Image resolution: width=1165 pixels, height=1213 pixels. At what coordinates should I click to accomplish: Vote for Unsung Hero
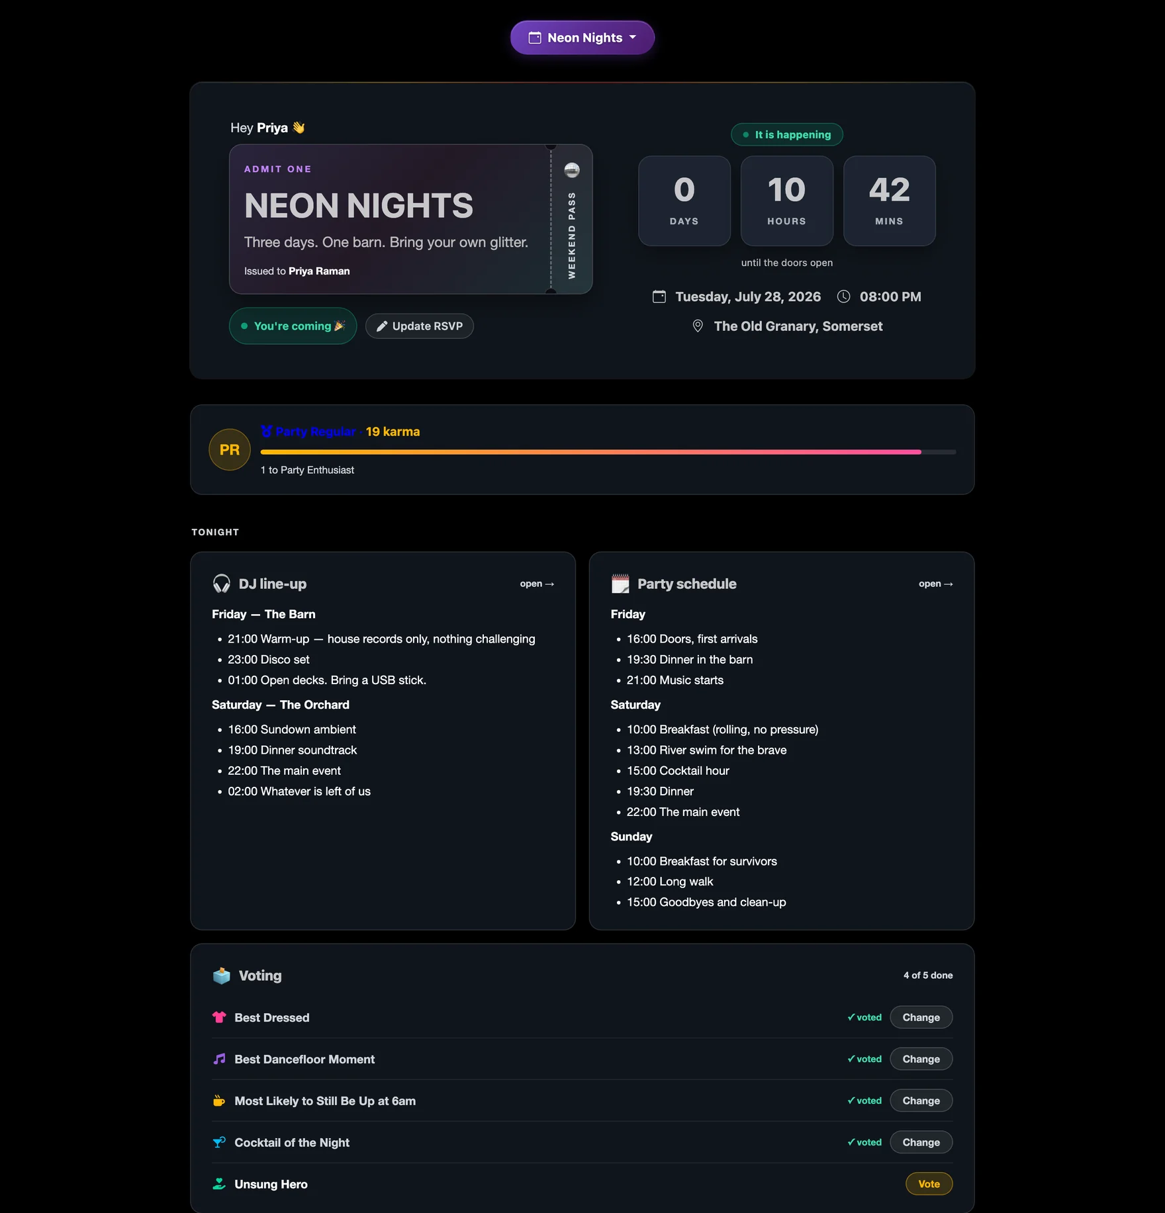click(x=929, y=1184)
